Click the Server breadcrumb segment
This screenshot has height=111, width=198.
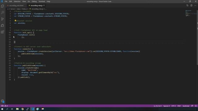tap(13, 9)
